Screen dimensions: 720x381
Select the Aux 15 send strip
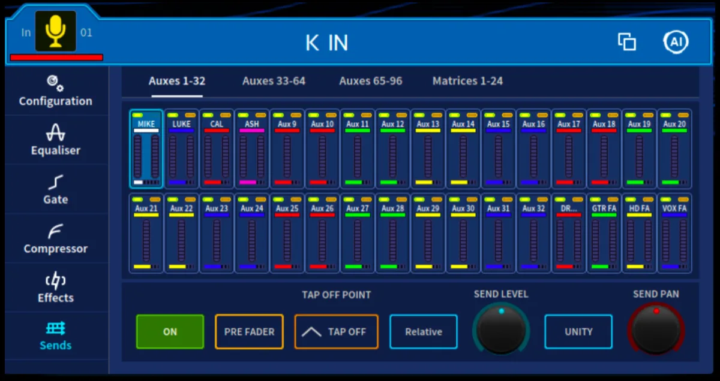point(499,149)
